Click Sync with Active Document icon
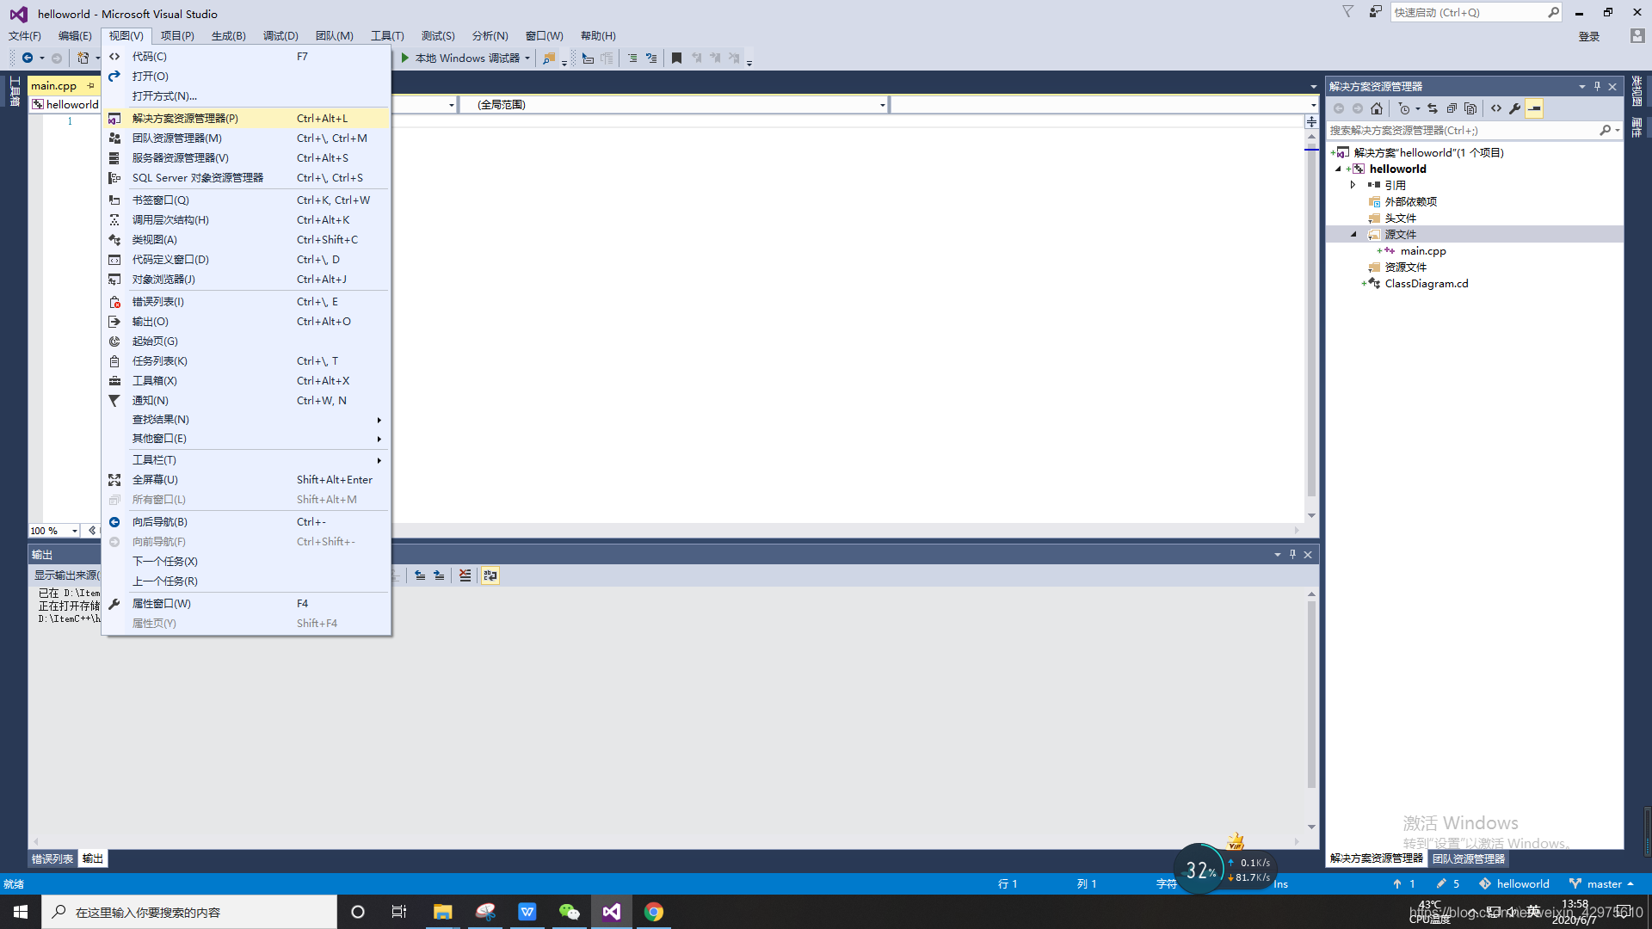 [1433, 108]
